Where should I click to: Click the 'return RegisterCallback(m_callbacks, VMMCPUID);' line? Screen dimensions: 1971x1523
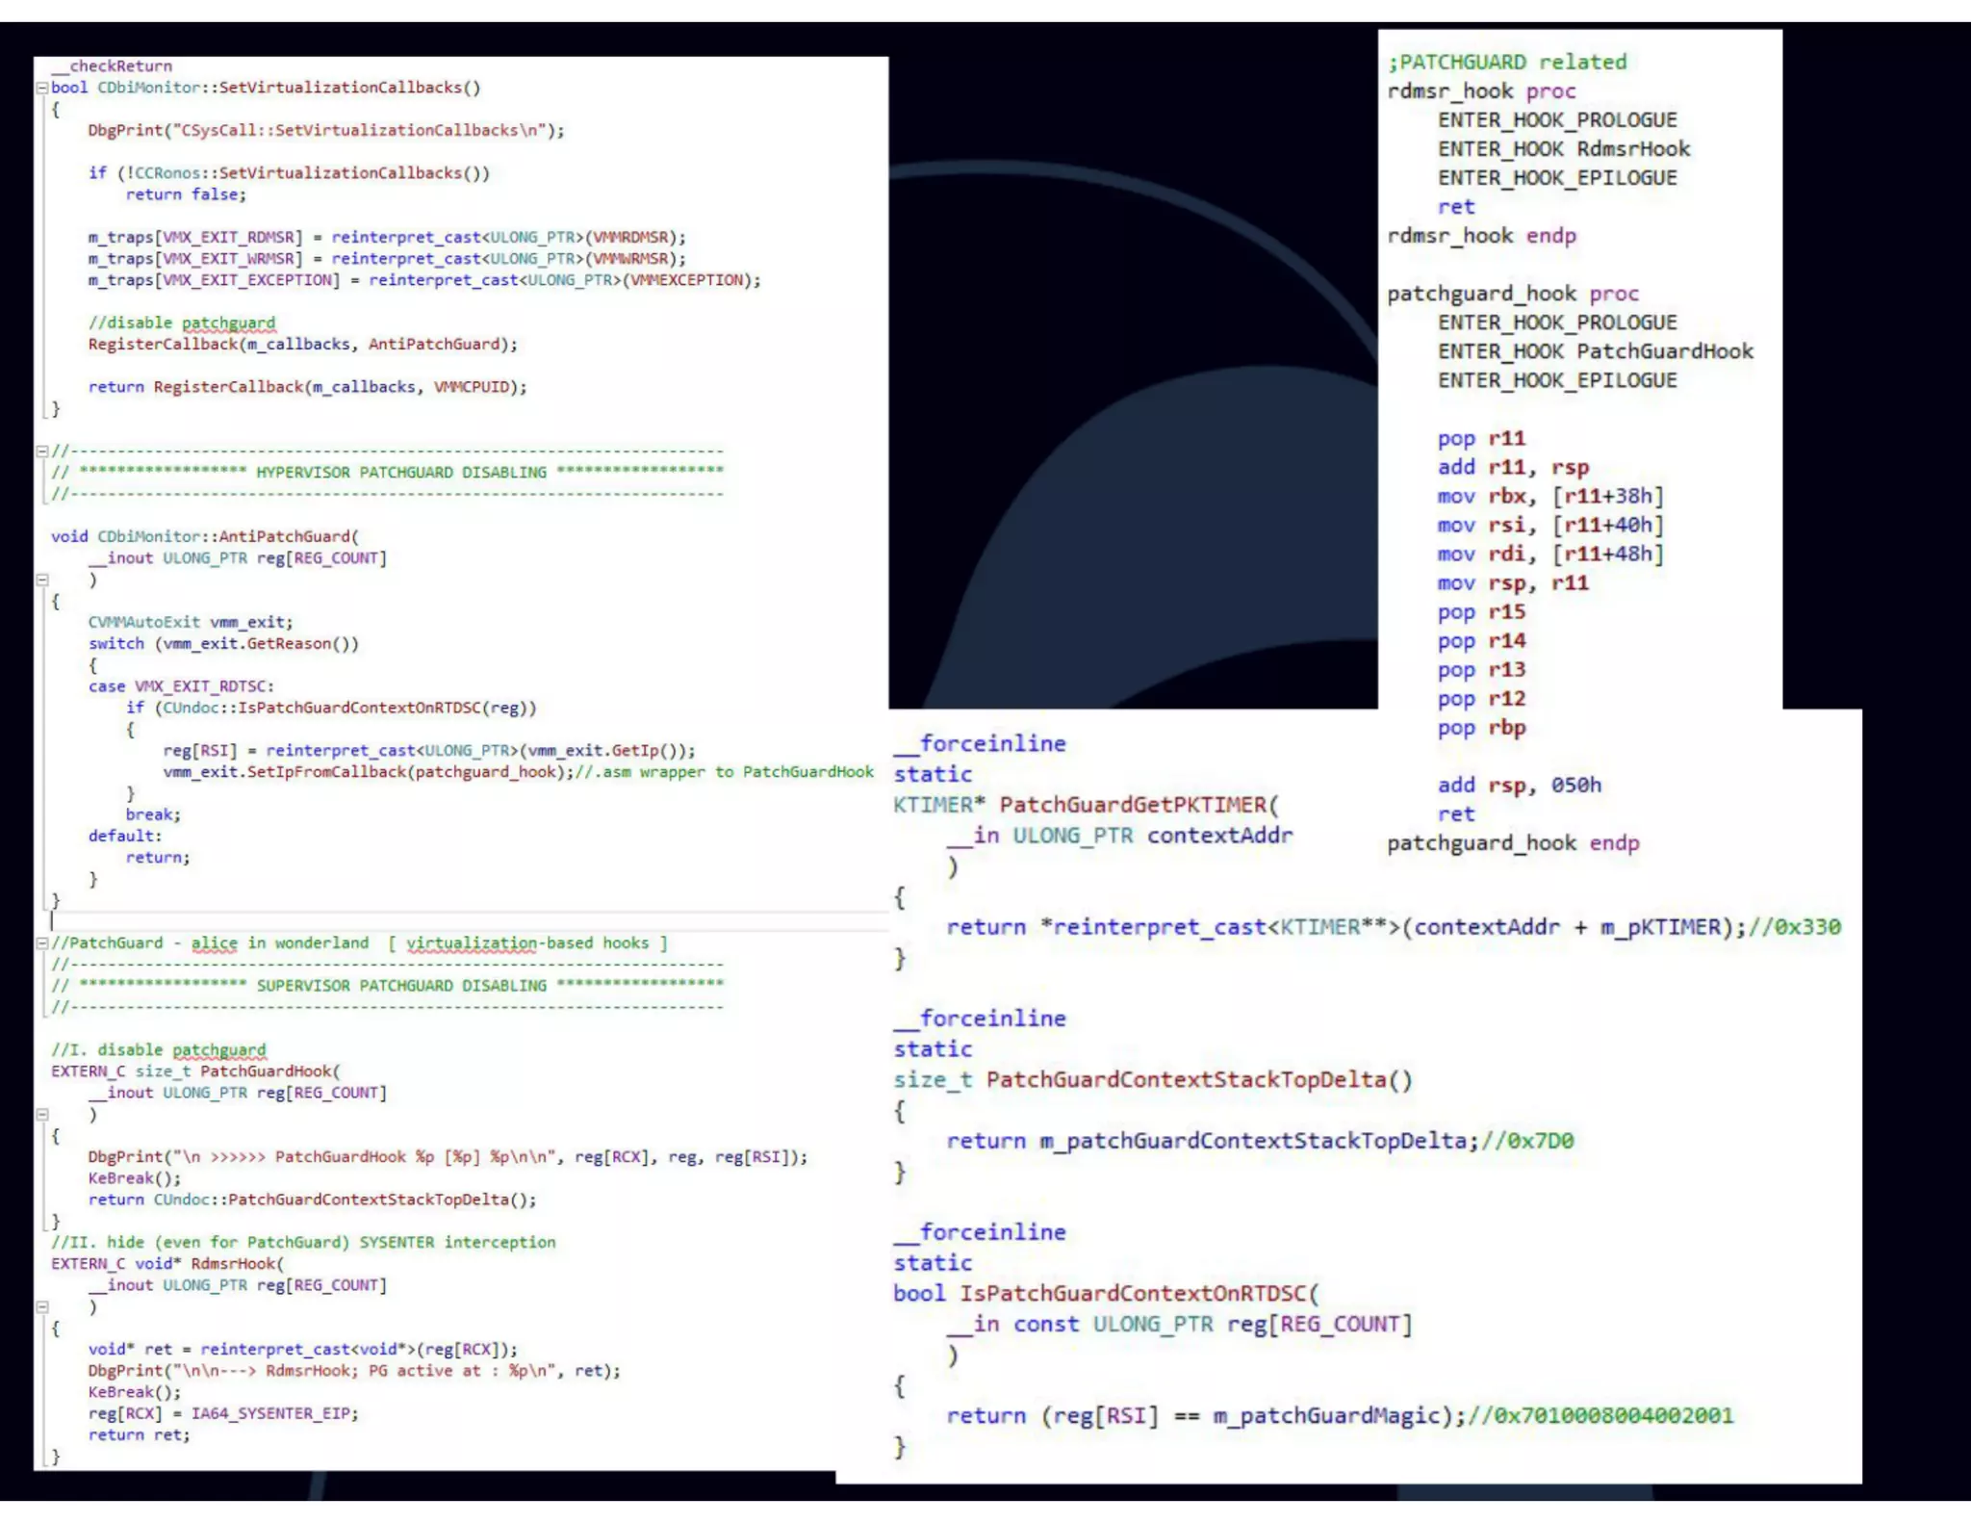point(308,387)
